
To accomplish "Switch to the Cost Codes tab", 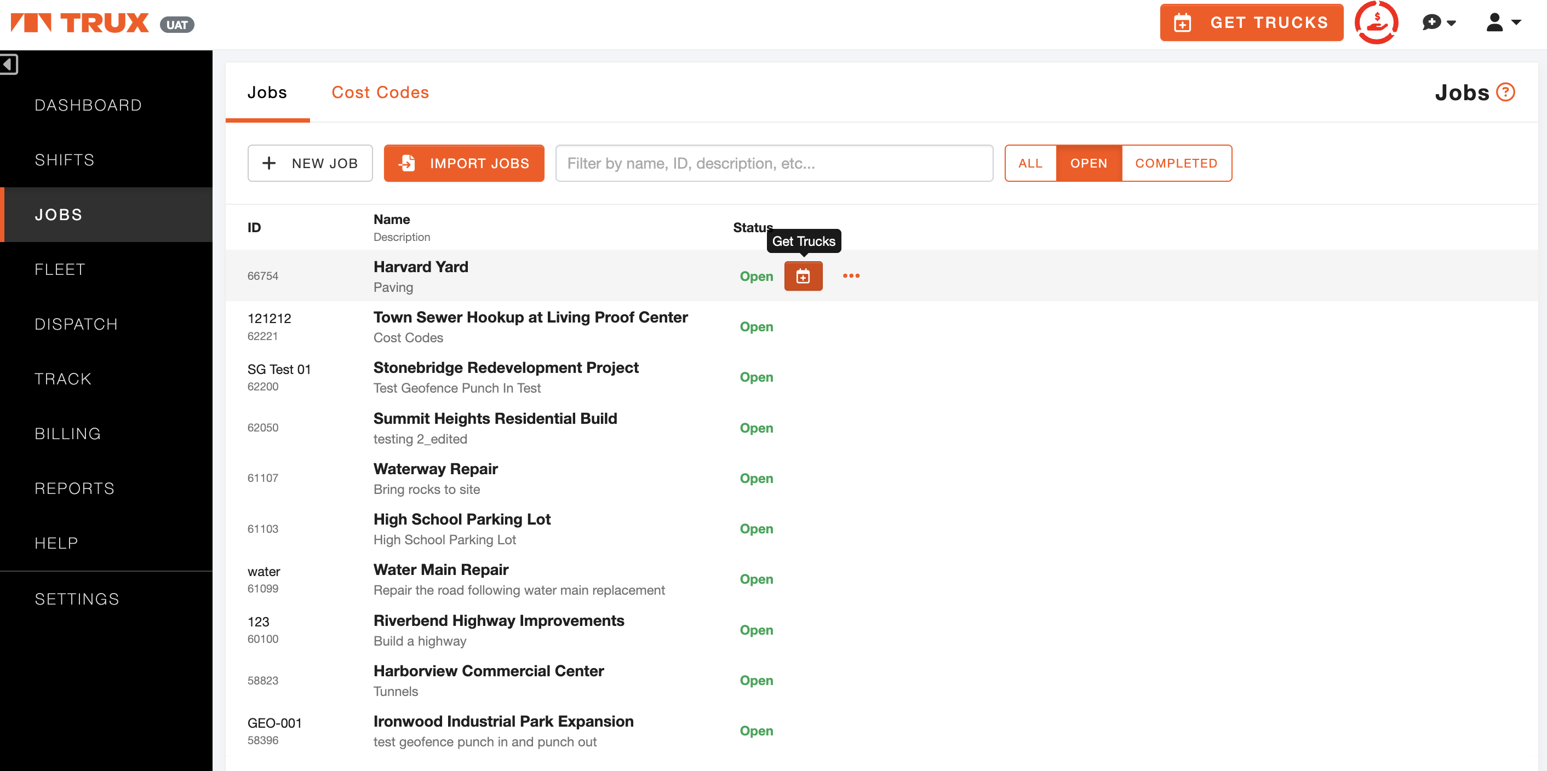I will 380,93.
